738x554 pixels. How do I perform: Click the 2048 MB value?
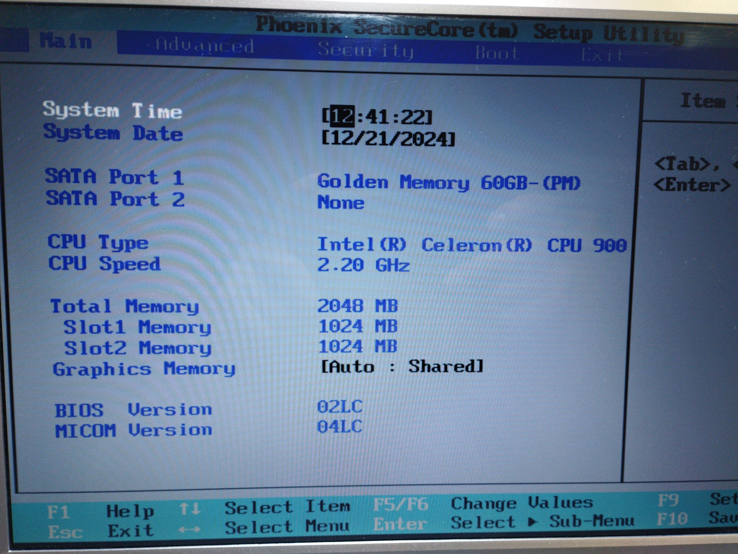[358, 306]
